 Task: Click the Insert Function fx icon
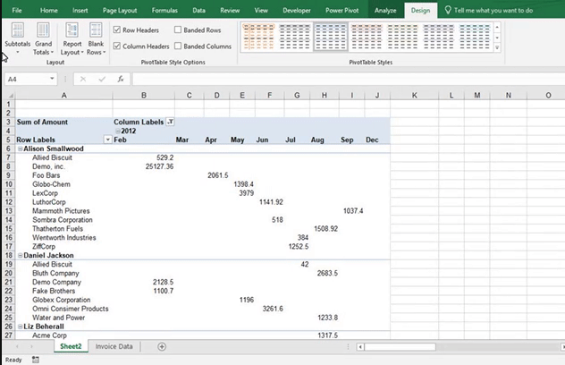[121, 79]
